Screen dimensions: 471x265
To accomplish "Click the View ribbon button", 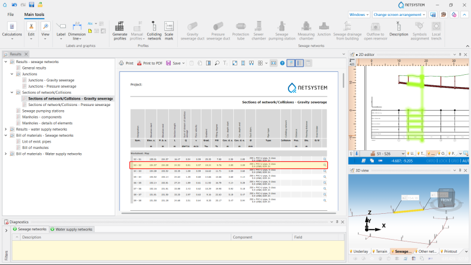I will pyautogui.click(x=45, y=31).
